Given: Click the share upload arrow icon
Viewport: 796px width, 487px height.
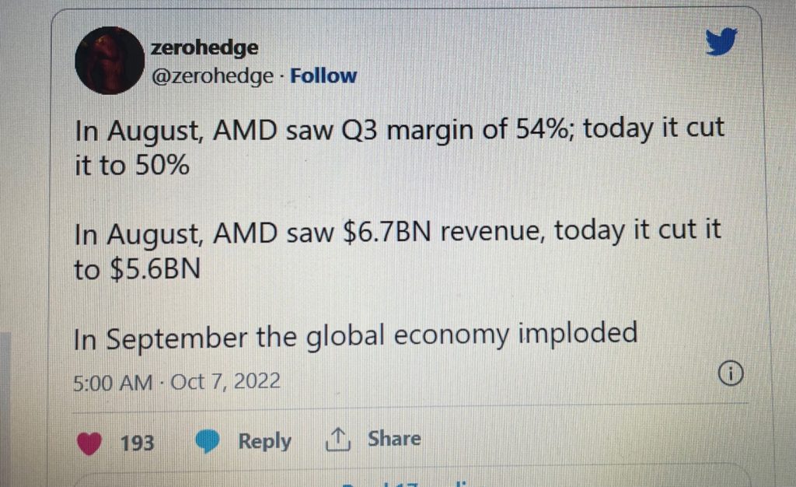Looking at the screenshot, I should pos(337,440).
